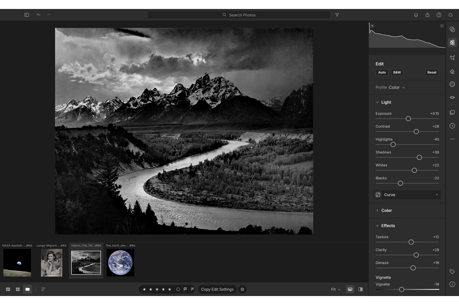Set rating to one star

click(x=144, y=289)
